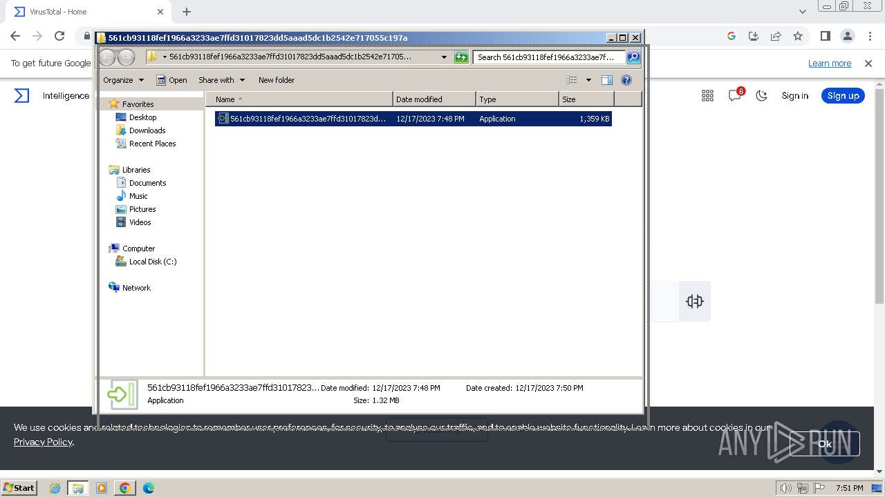Click the Windows Start button

point(19,488)
